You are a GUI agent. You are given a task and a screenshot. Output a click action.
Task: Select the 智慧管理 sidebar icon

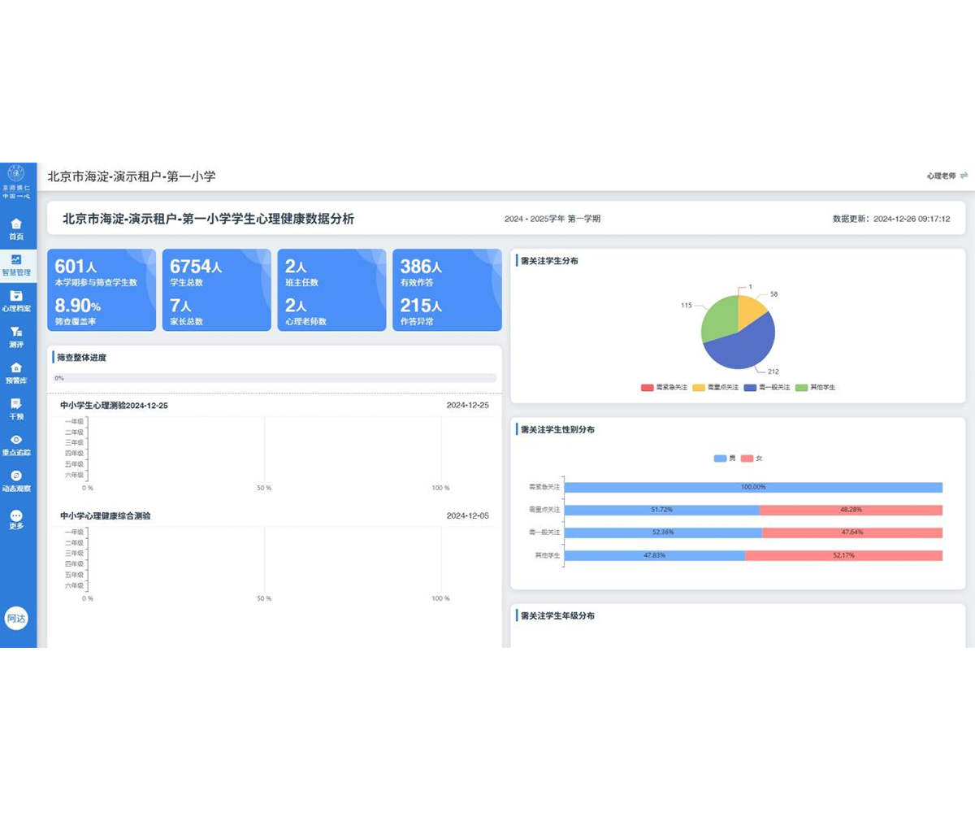[16, 264]
